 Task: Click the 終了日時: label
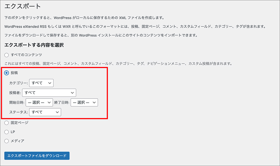click(x=62, y=102)
